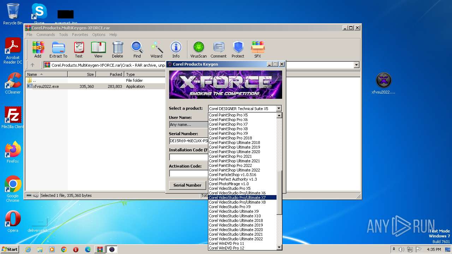The image size is (452, 254).
Task: Choose Corel PaintShop Ultimate 2020
Action: tap(242, 152)
